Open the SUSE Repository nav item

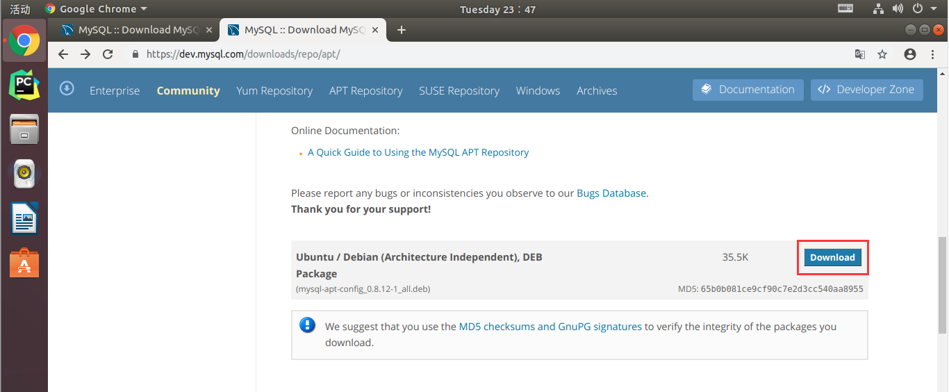pos(459,90)
